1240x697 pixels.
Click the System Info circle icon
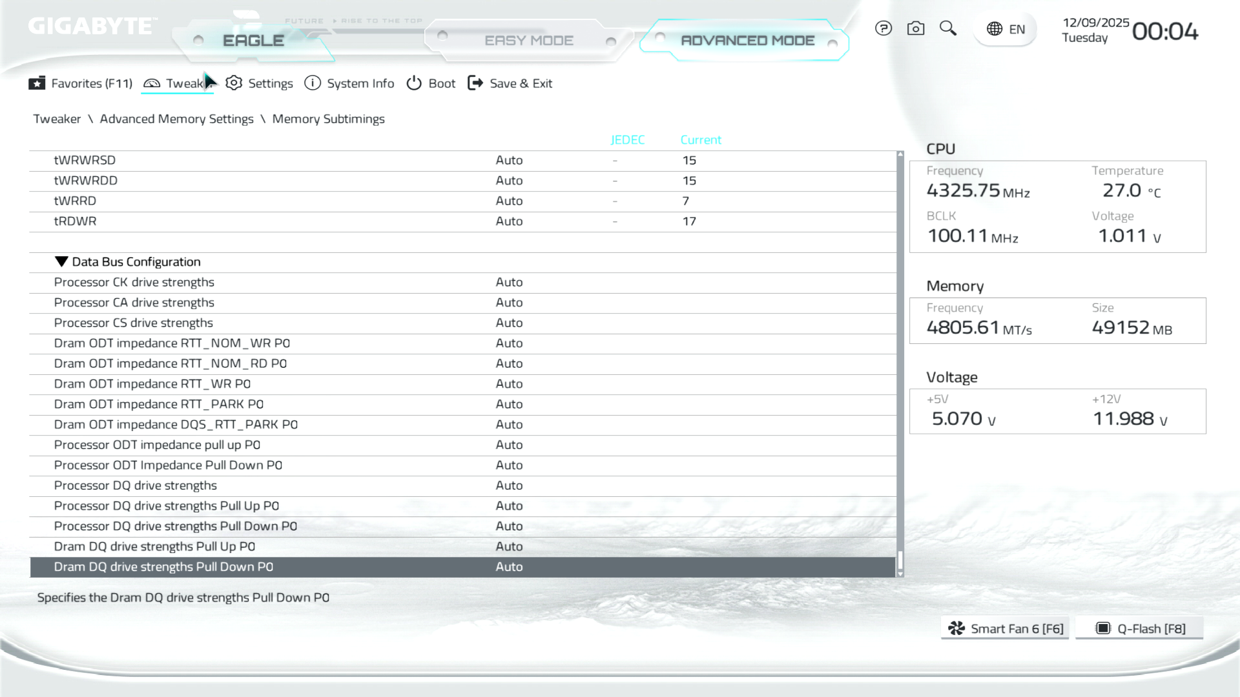coord(313,83)
